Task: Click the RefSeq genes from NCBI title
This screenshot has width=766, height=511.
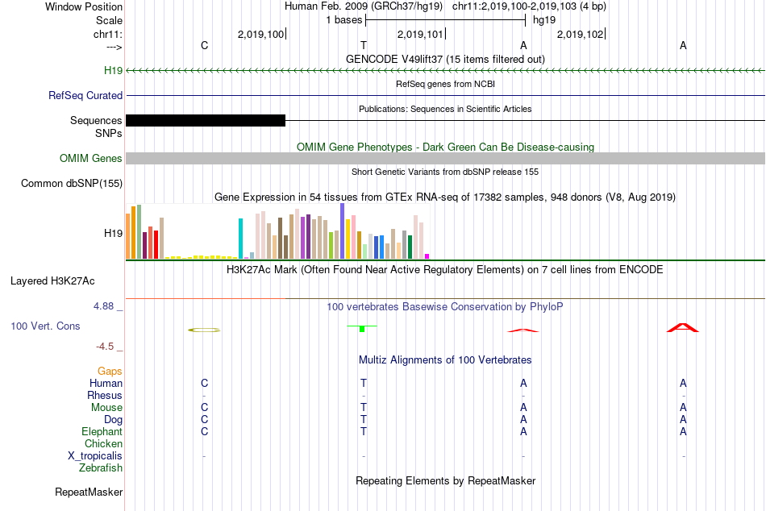Action: click(445, 84)
